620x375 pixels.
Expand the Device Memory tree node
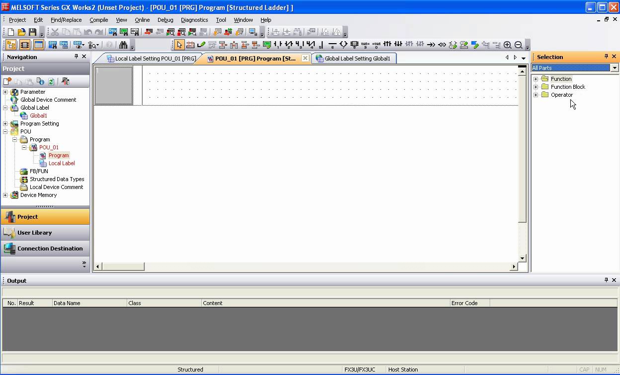coord(5,195)
